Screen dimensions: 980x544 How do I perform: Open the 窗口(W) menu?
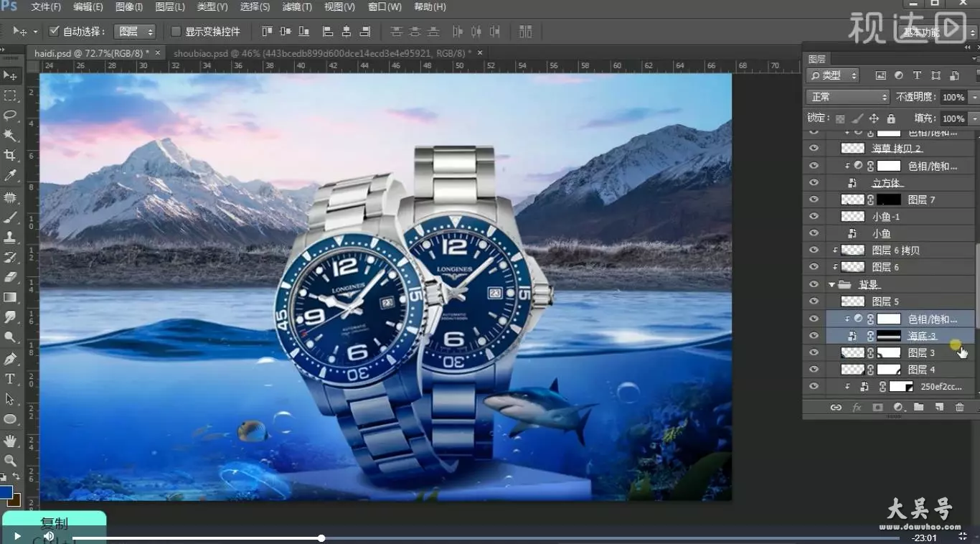click(385, 6)
